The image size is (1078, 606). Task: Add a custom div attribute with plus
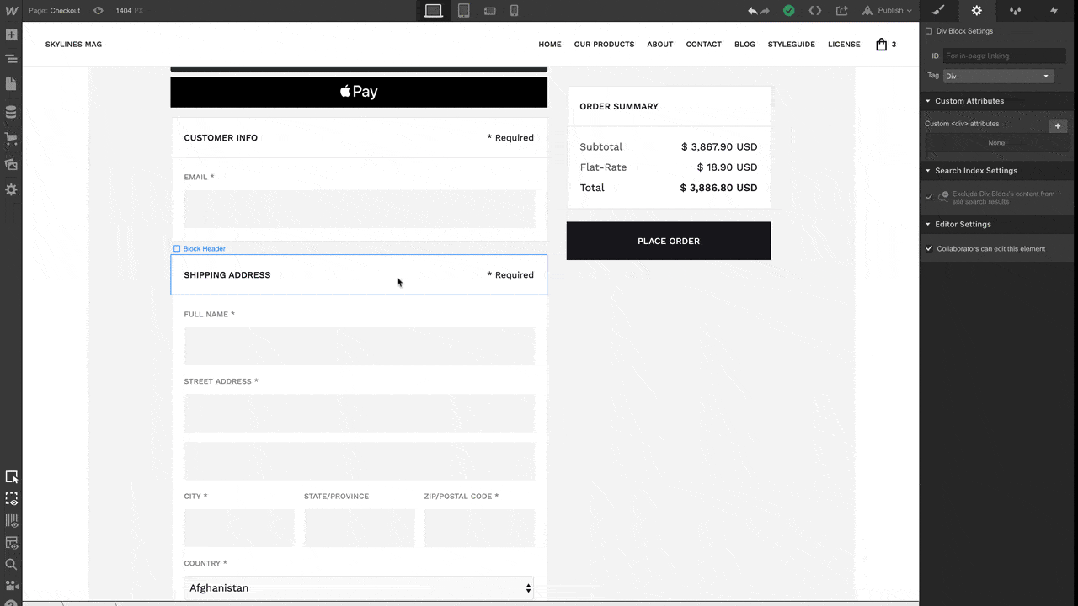1058,126
